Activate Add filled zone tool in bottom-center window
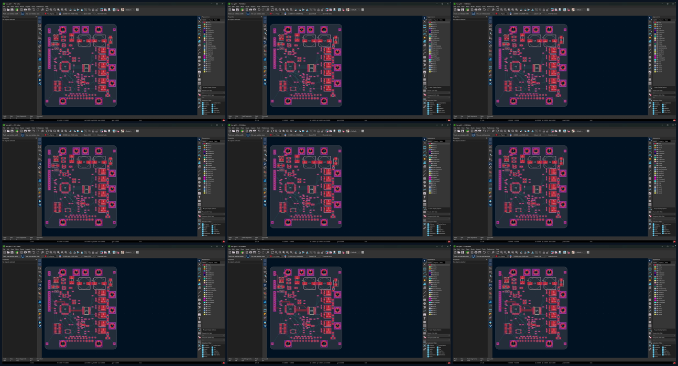The width and height of the screenshot is (678, 366). tap(424, 283)
